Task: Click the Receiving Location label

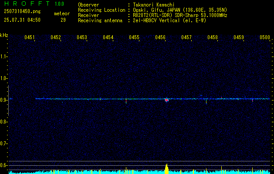Action: tap(101, 10)
